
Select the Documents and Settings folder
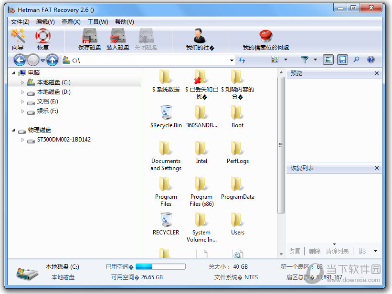click(166, 156)
